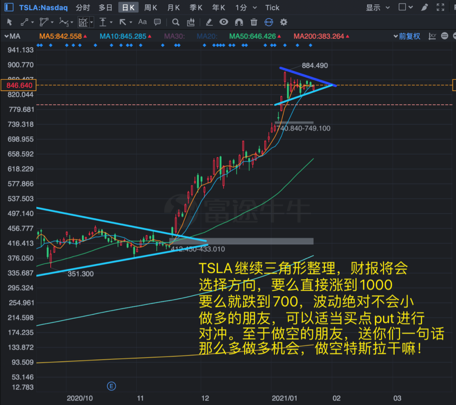
Task: Click the pencil edit drawings icon
Action: coord(209,22)
